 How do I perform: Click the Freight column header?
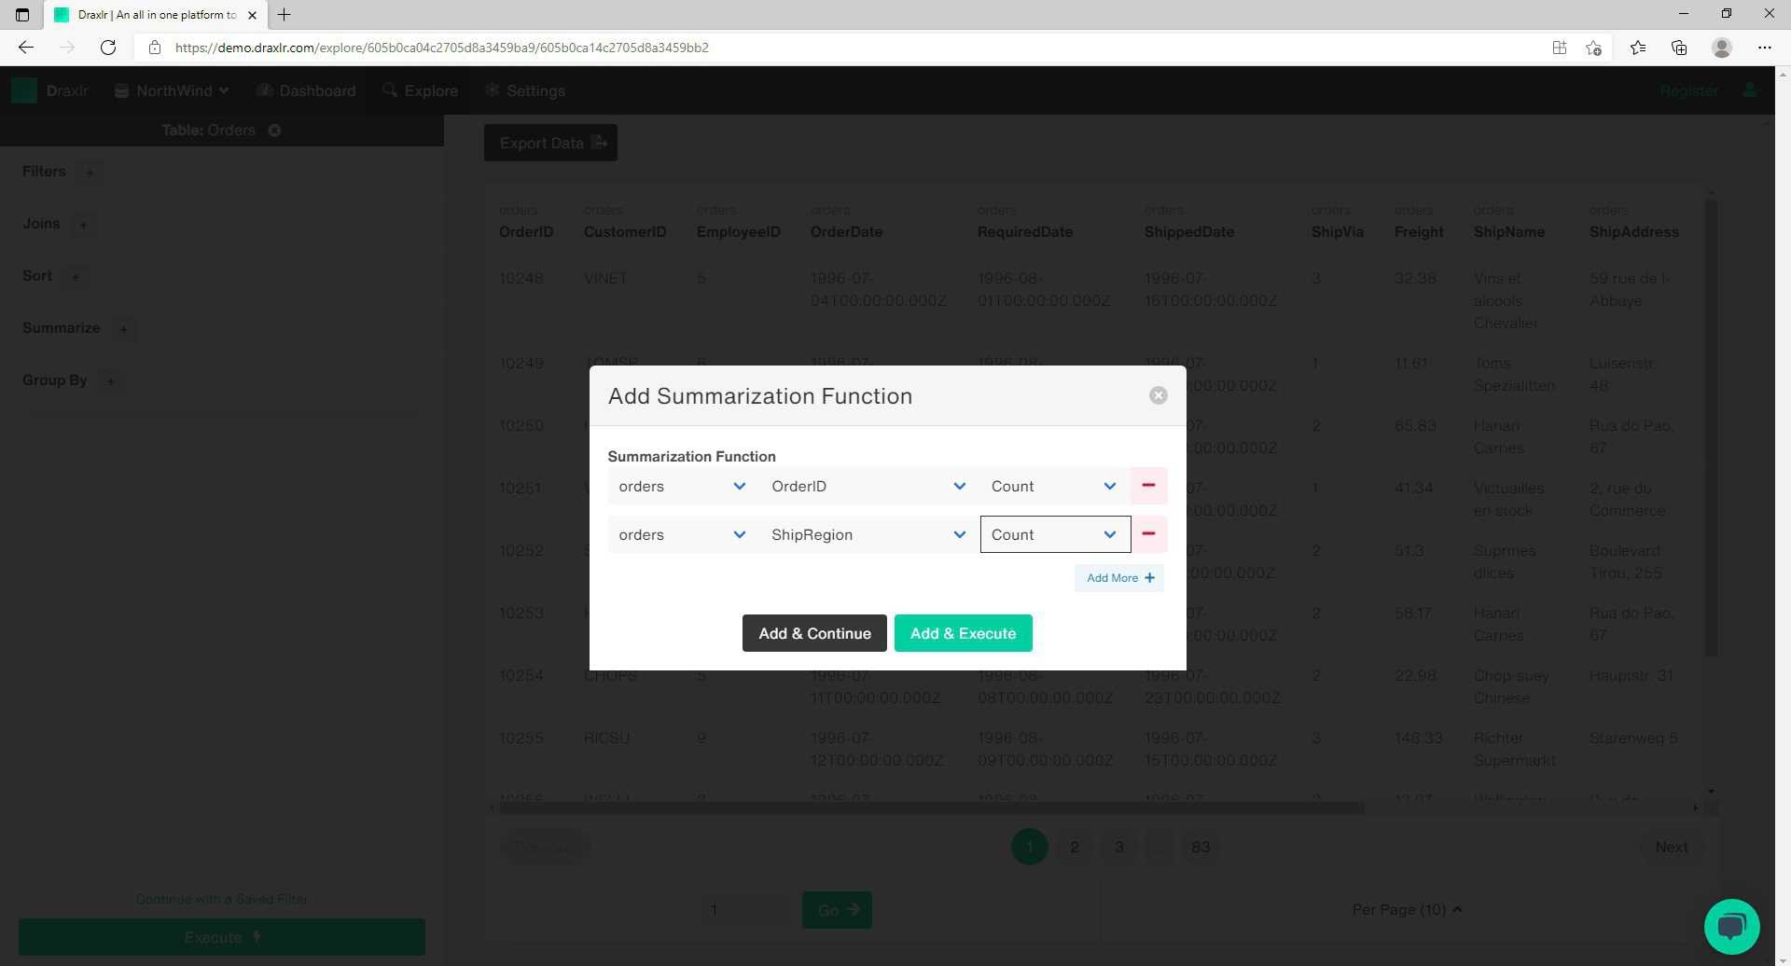point(1419,231)
